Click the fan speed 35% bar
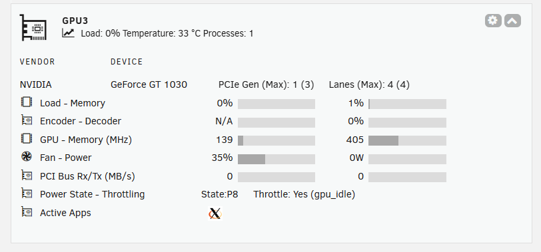541x252 pixels. (276, 159)
